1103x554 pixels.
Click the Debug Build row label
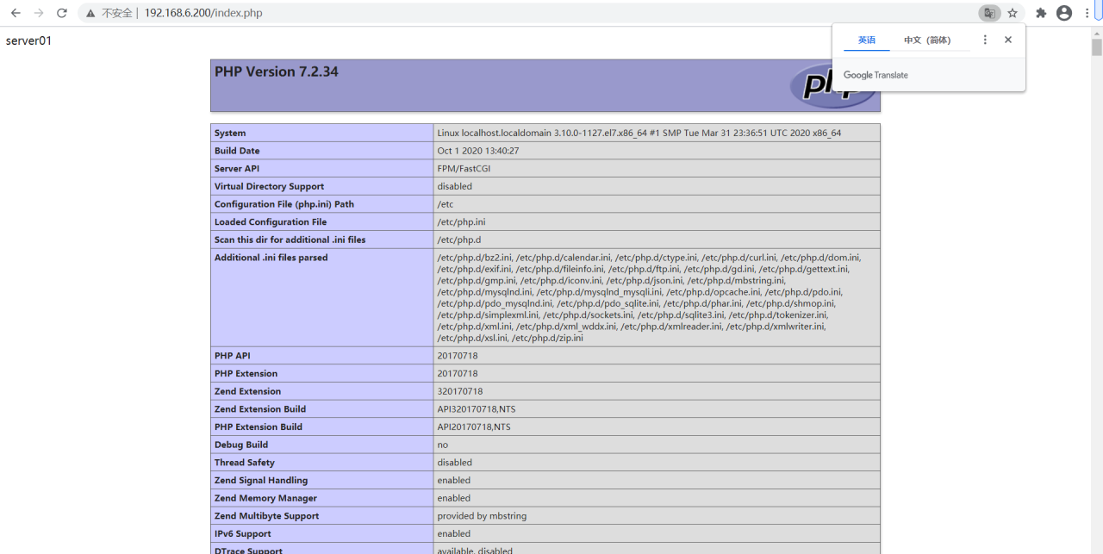pos(241,445)
